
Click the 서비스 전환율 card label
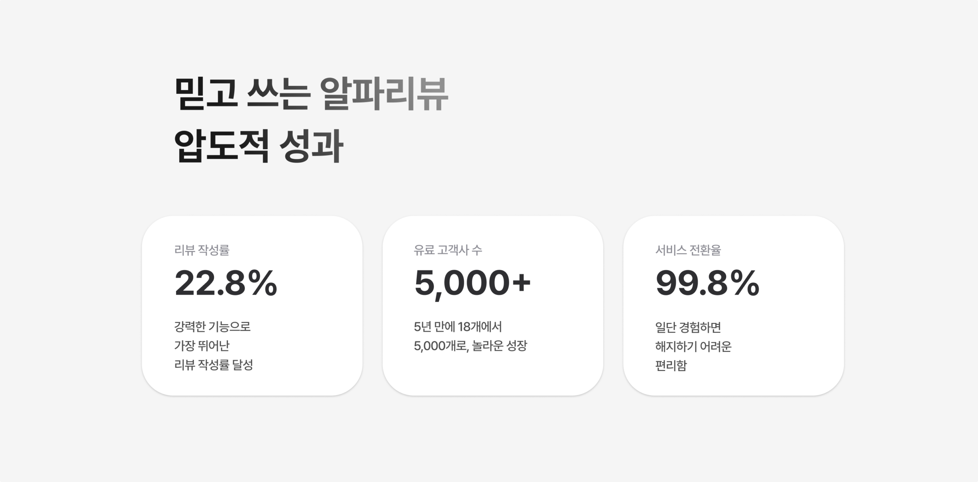click(x=688, y=250)
